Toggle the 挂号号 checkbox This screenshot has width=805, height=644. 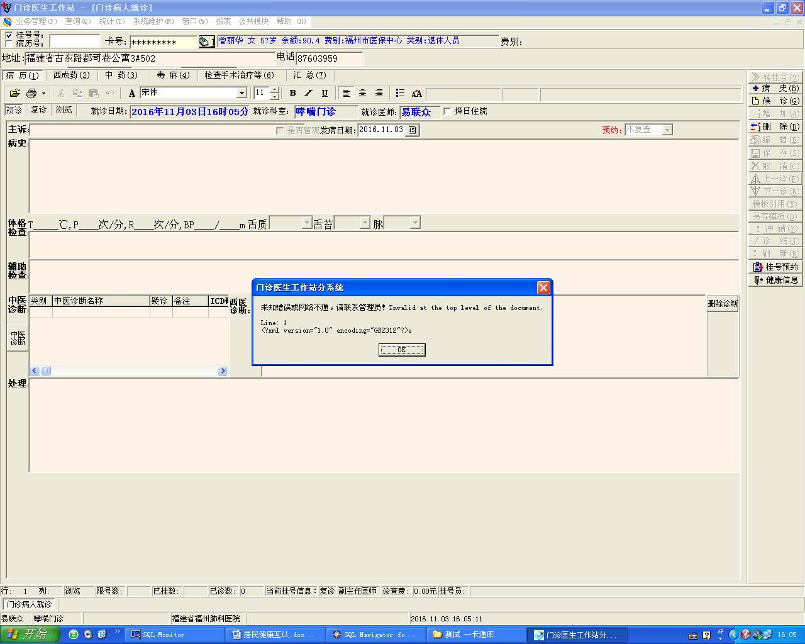pyautogui.click(x=9, y=35)
